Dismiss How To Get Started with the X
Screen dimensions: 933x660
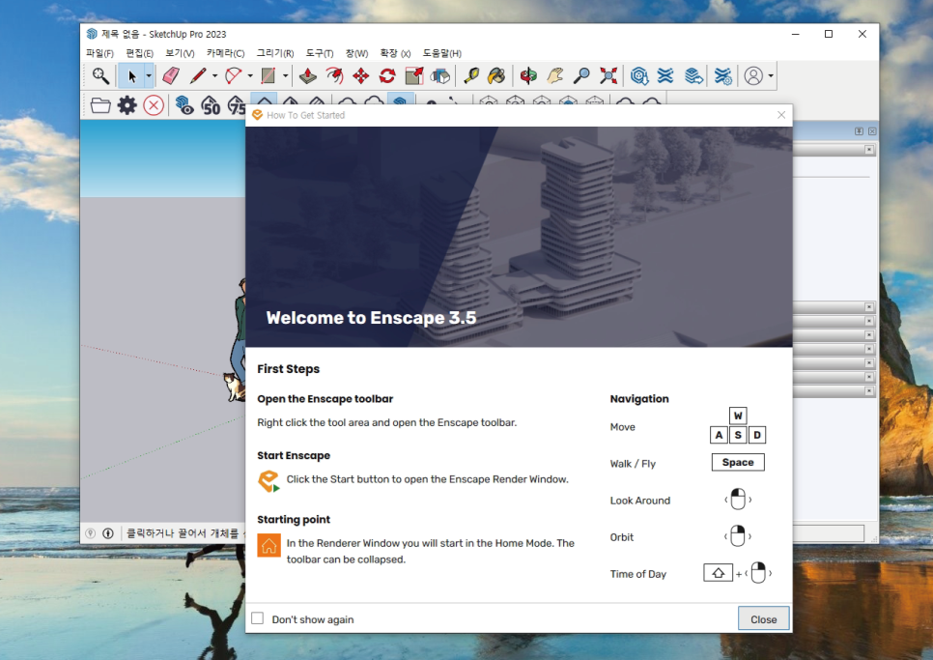781,115
